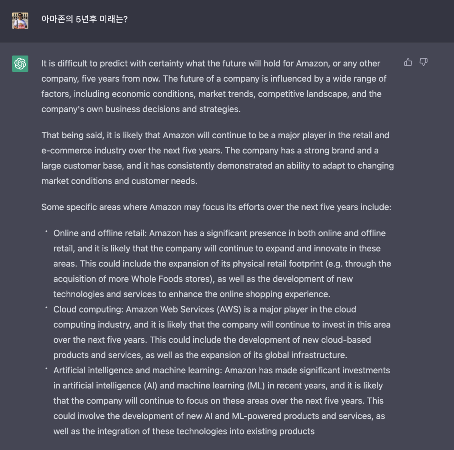Click the line 'Some specific areas where Amazon'
454x450 pixels.
[x=216, y=207]
